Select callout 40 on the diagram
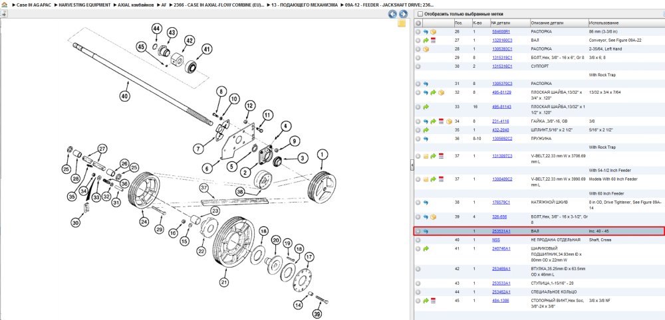The height and width of the screenshot is (320, 665). point(124,96)
